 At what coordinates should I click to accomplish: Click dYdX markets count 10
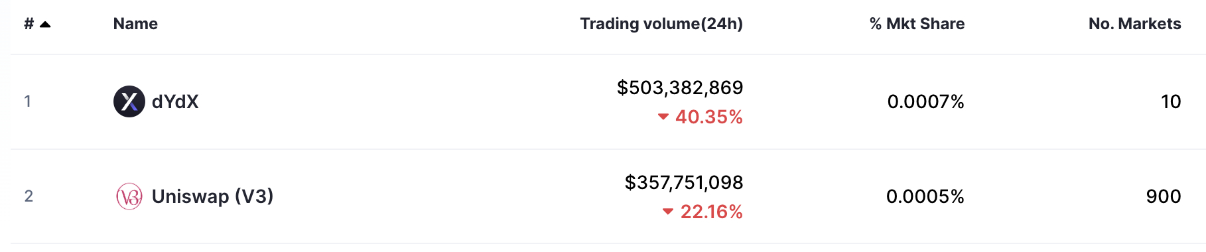coord(1171,101)
